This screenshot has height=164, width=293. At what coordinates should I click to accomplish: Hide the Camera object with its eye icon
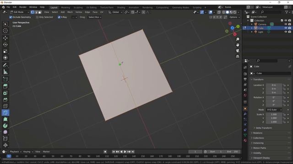[x=286, y=24]
